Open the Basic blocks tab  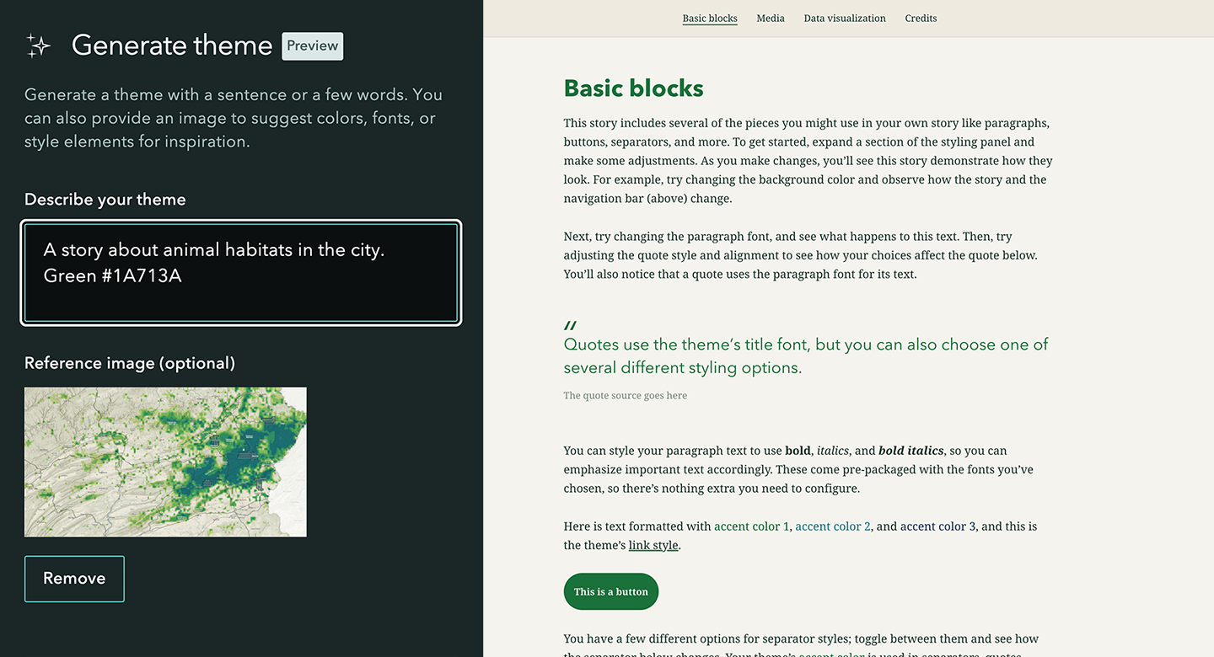tap(710, 19)
